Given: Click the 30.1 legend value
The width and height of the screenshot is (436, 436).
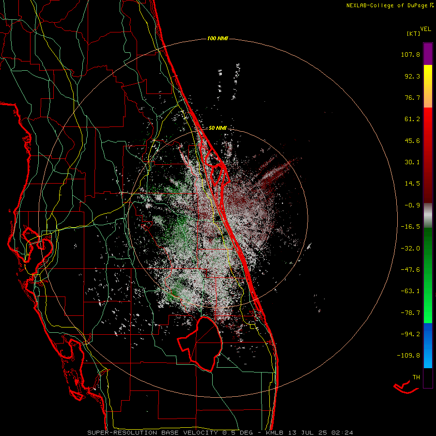Looking at the screenshot, I should click(x=412, y=162).
